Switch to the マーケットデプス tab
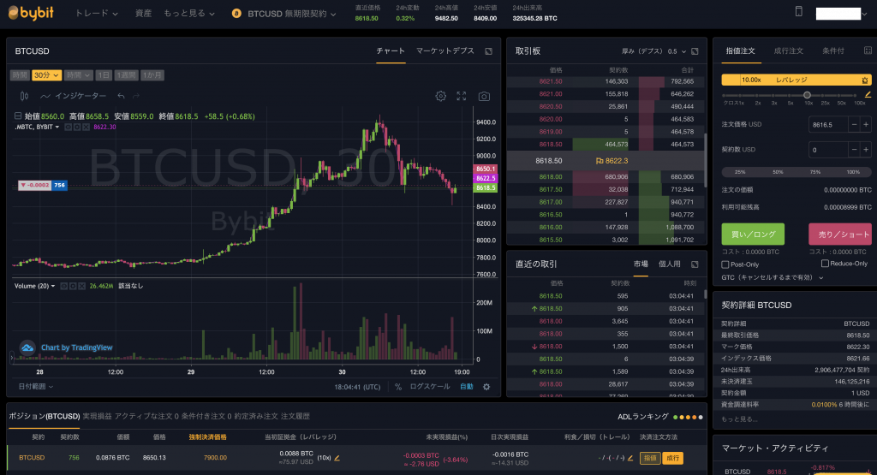The image size is (877, 475). (x=445, y=50)
